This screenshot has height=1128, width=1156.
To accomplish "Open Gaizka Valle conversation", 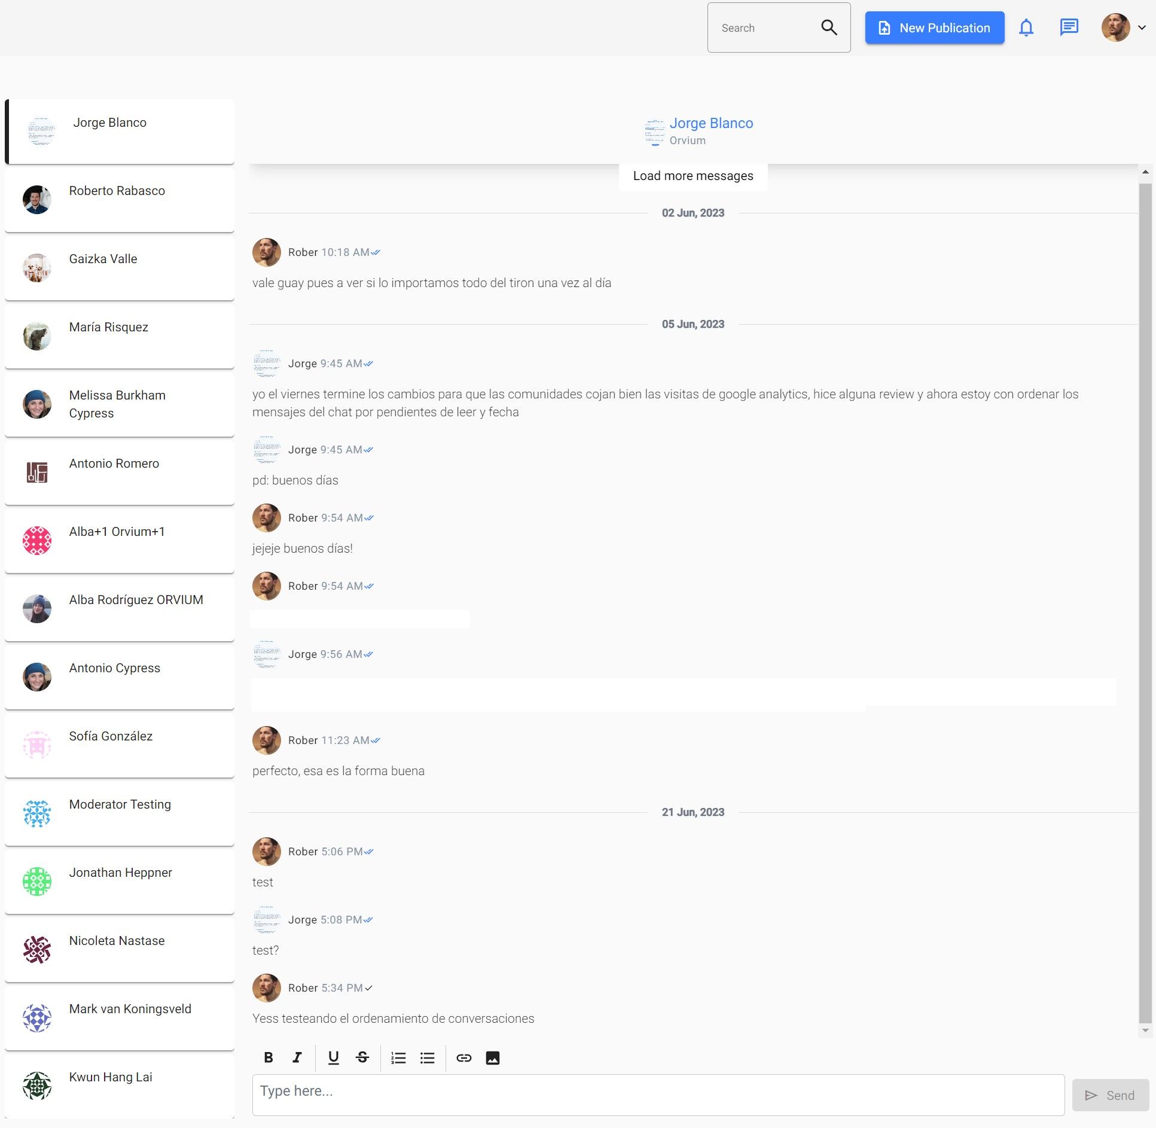I will 120,268.
